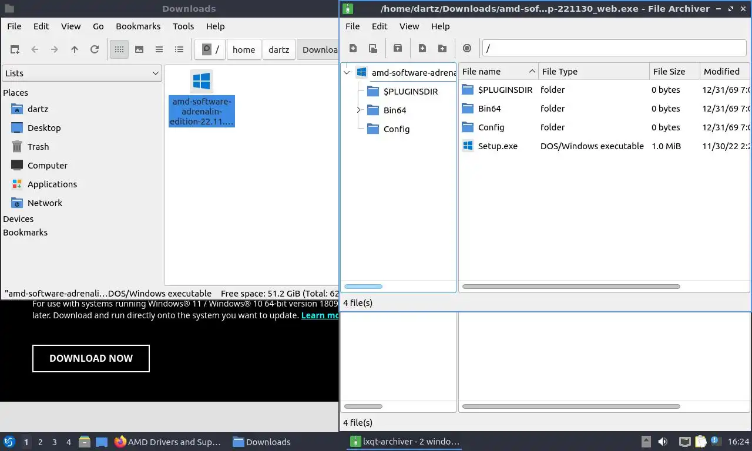Image resolution: width=752 pixels, height=451 pixels.
Task: Sort by the File name column header
Action: 498,72
